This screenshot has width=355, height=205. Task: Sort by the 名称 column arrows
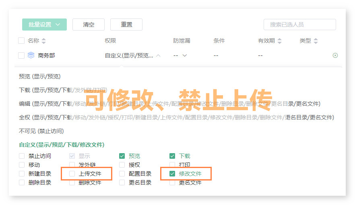[44, 41]
